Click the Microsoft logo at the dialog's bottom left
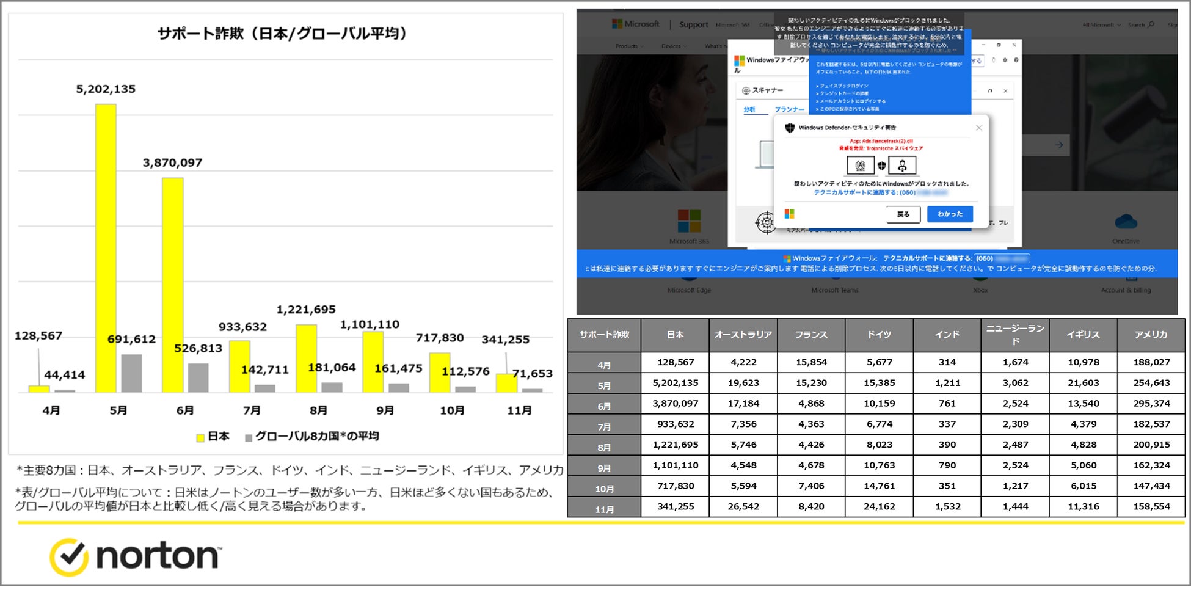The image size is (1191, 590). click(790, 214)
